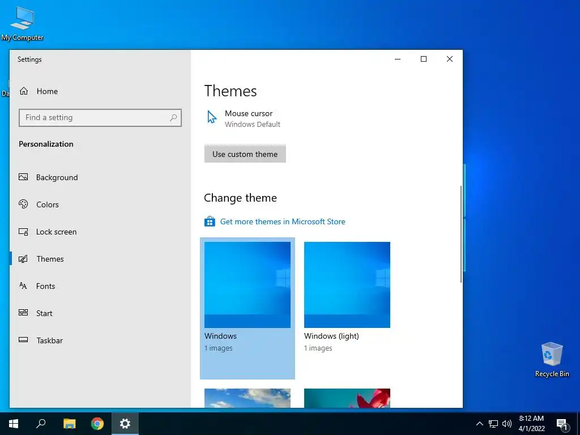Screen dimensions: 580x435
Task: Maximize the Settings window
Action: (x=424, y=59)
